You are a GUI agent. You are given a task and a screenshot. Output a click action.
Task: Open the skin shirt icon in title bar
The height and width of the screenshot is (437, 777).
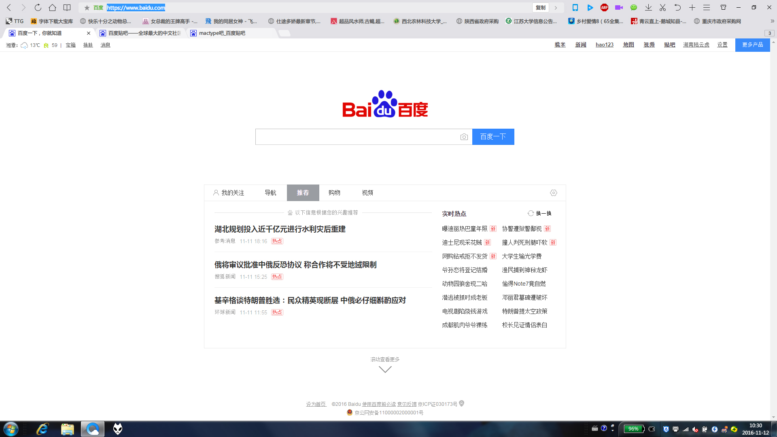(x=723, y=8)
